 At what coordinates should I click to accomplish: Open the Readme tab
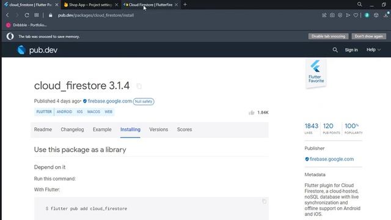pyautogui.click(x=43, y=130)
